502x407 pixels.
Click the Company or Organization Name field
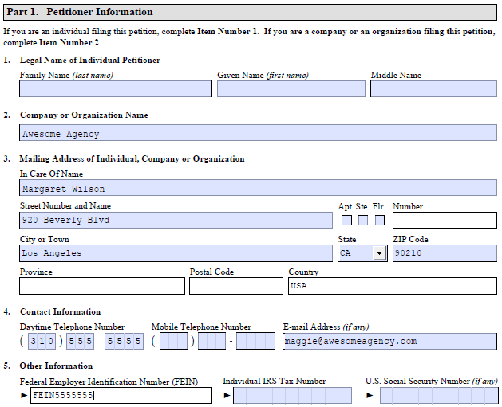pos(258,132)
